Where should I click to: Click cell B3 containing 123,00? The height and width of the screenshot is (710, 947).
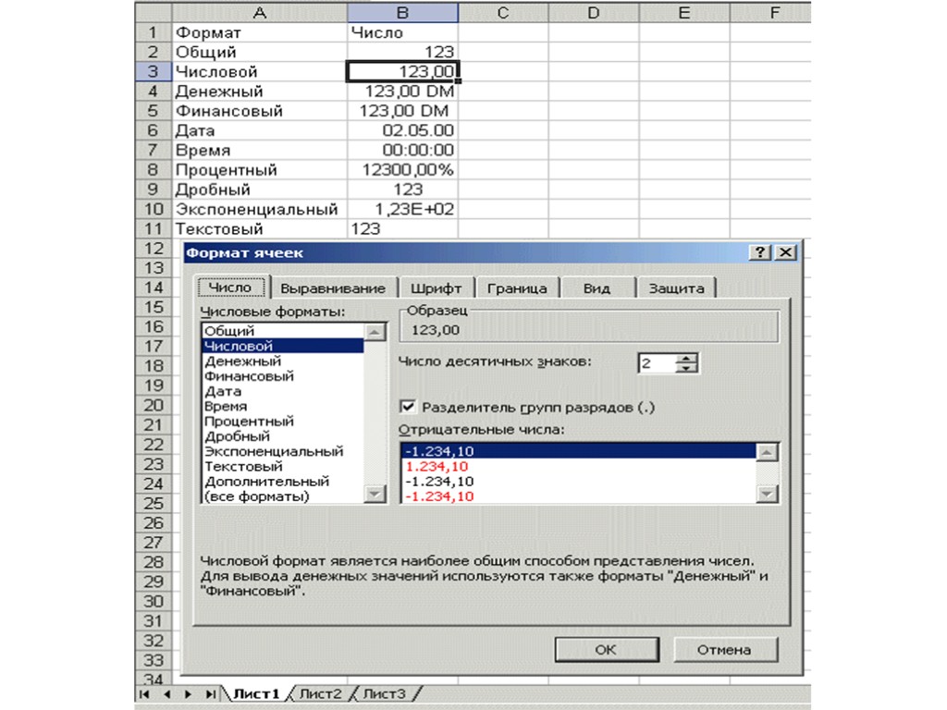point(403,71)
